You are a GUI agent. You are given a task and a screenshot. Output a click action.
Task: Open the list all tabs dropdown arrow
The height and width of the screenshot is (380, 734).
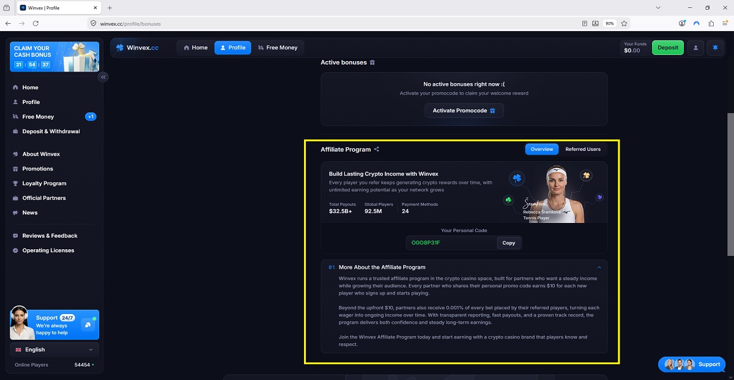[658, 8]
